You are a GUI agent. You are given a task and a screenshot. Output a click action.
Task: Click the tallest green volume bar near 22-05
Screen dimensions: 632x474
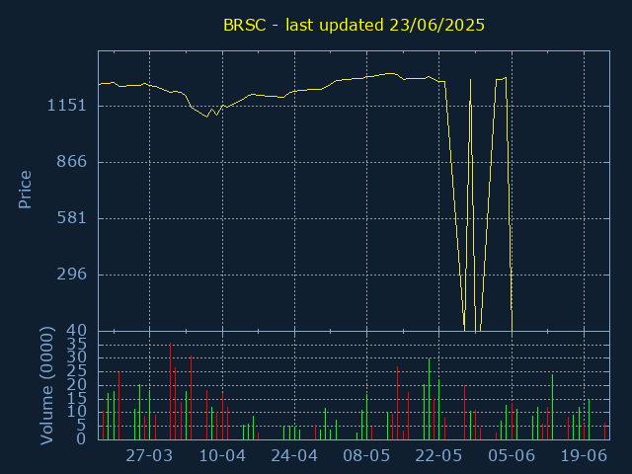[429, 399]
